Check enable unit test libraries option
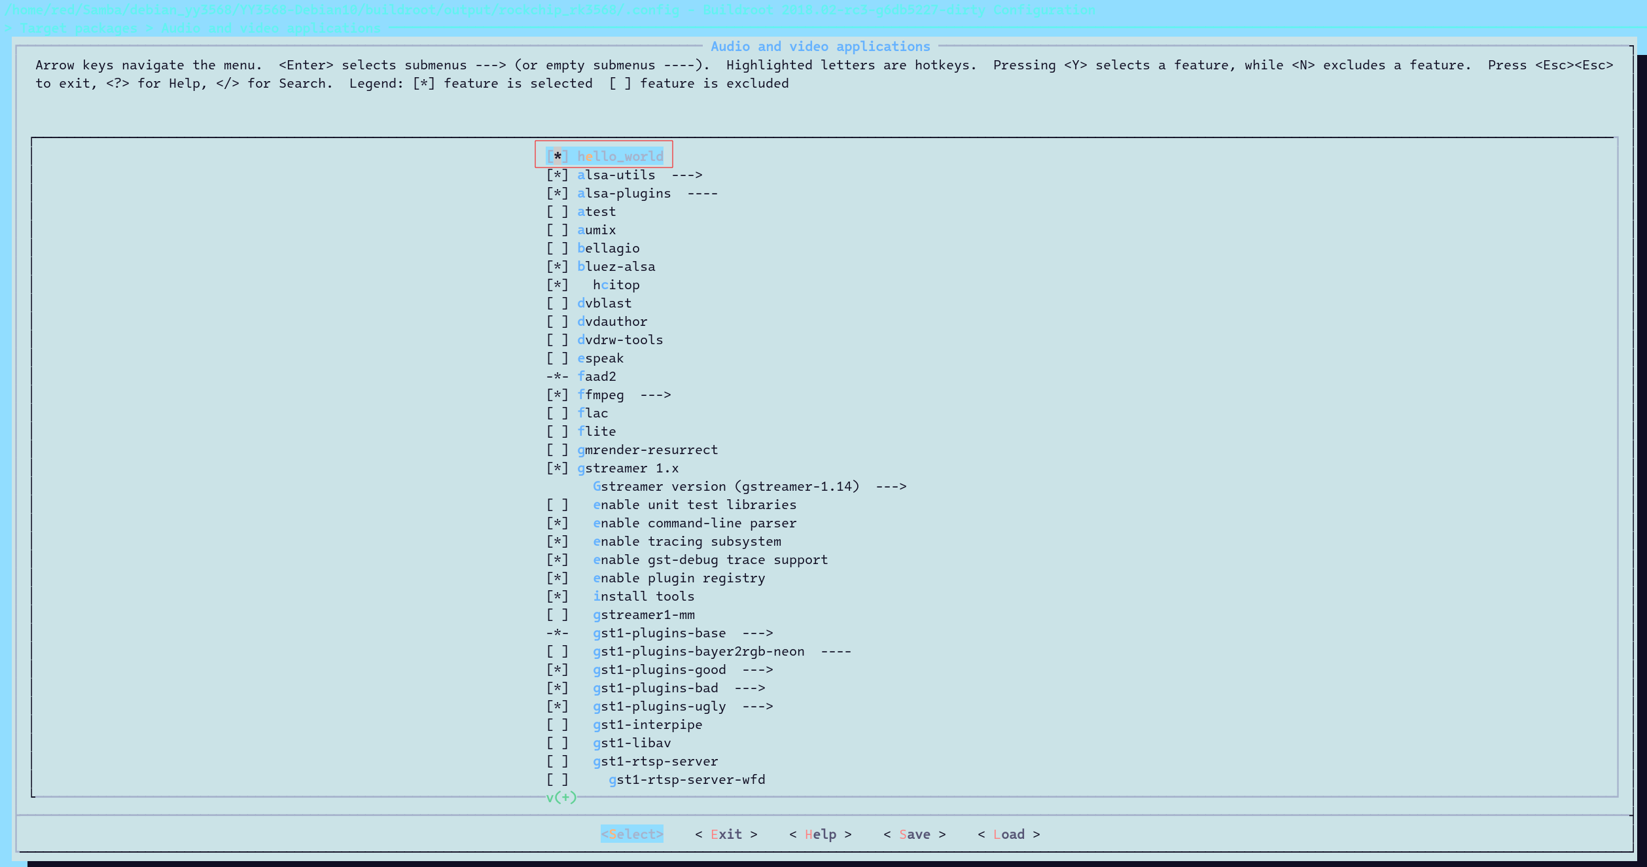Viewport: 1647px width, 867px height. [557, 505]
